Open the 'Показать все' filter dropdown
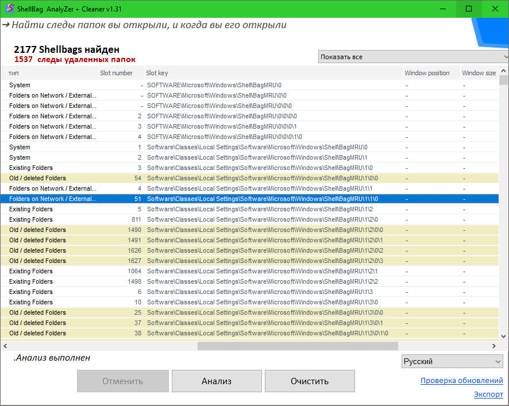The width and height of the screenshot is (509, 406). click(413, 57)
